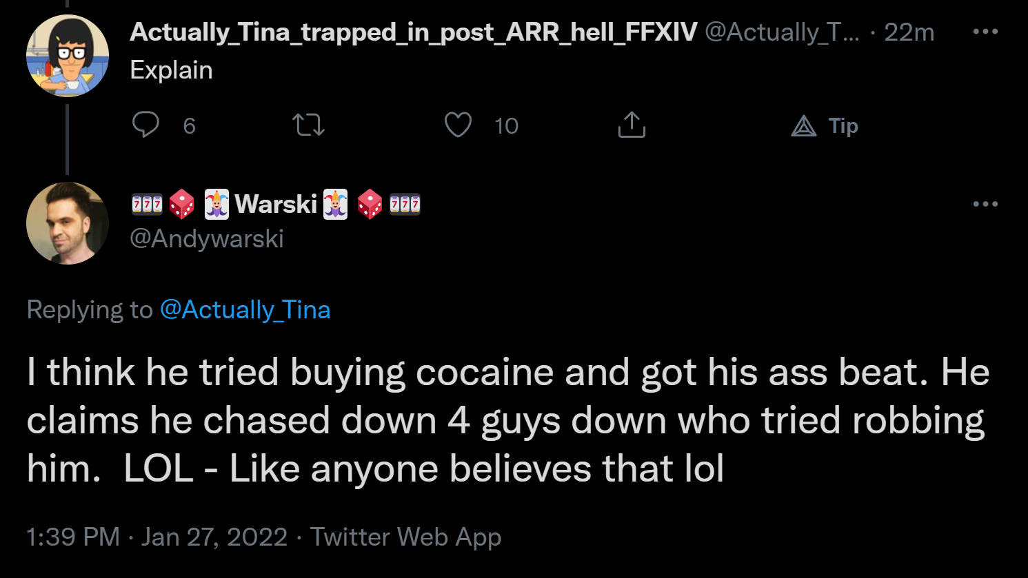1028x578 pixels.
Task: Like the "Explain" tweet with heart icon
Action: click(x=458, y=125)
